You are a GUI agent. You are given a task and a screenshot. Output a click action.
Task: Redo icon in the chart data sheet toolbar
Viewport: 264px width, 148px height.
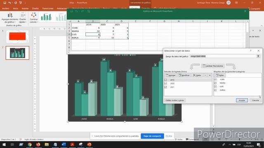pos(82,11)
